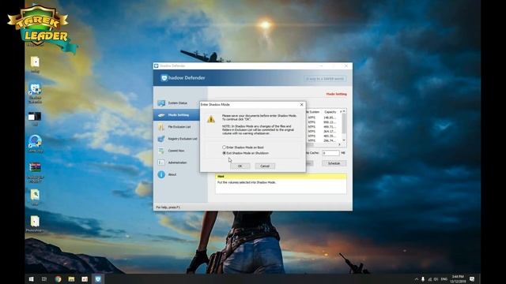Viewport: 506px width, 284px height.
Task: Open the Commit Now section label
Action: [176, 151]
